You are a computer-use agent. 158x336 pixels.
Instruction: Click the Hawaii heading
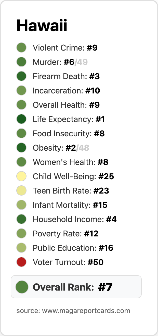pos(42,26)
